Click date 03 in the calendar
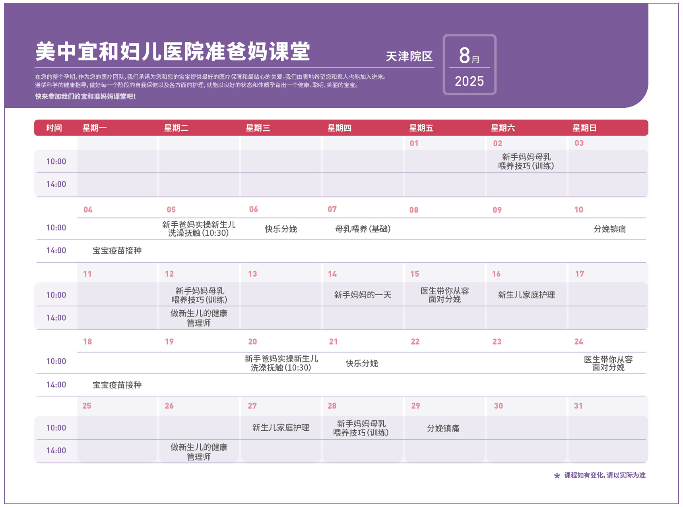Screen dimensions: 683x507 point(579,143)
